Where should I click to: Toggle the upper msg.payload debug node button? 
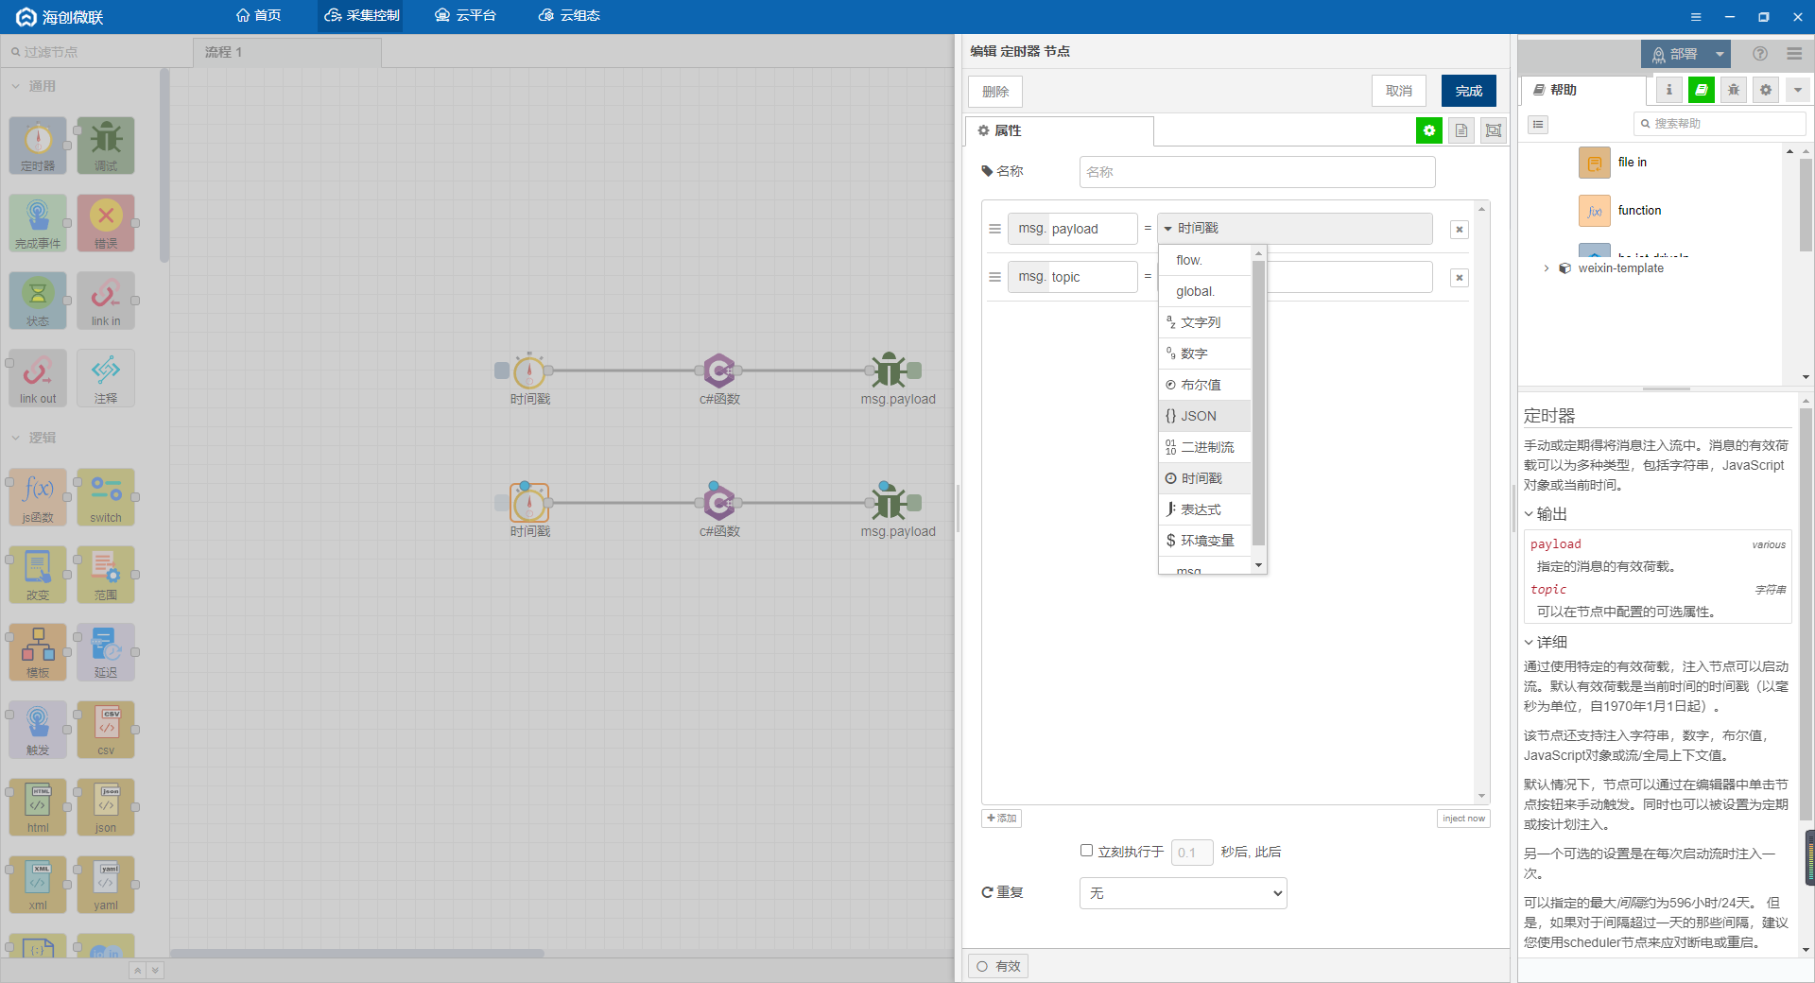pyautogui.click(x=914, y=371)
